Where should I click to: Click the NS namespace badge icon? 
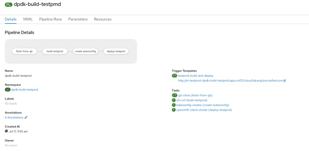coord(7,89)
